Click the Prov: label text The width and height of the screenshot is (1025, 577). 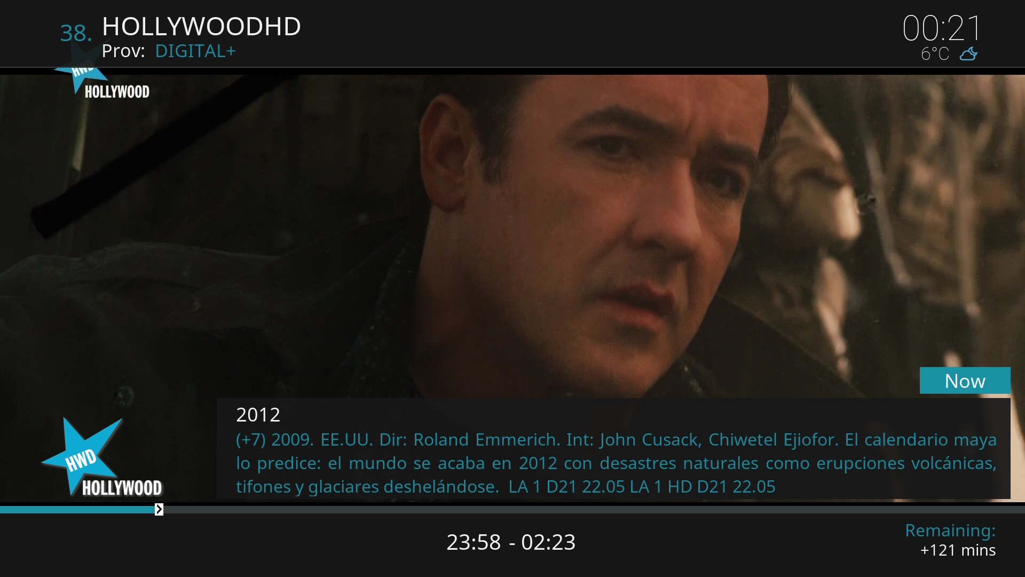pyautogui.click(x=123, y=51)
